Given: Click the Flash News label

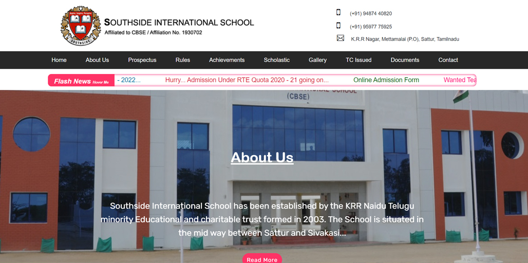Looking at the screenshot, I should tap(81, 81).
